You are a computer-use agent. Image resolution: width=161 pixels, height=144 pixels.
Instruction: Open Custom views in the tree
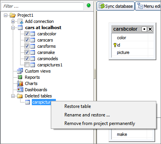tap(38, 71)
